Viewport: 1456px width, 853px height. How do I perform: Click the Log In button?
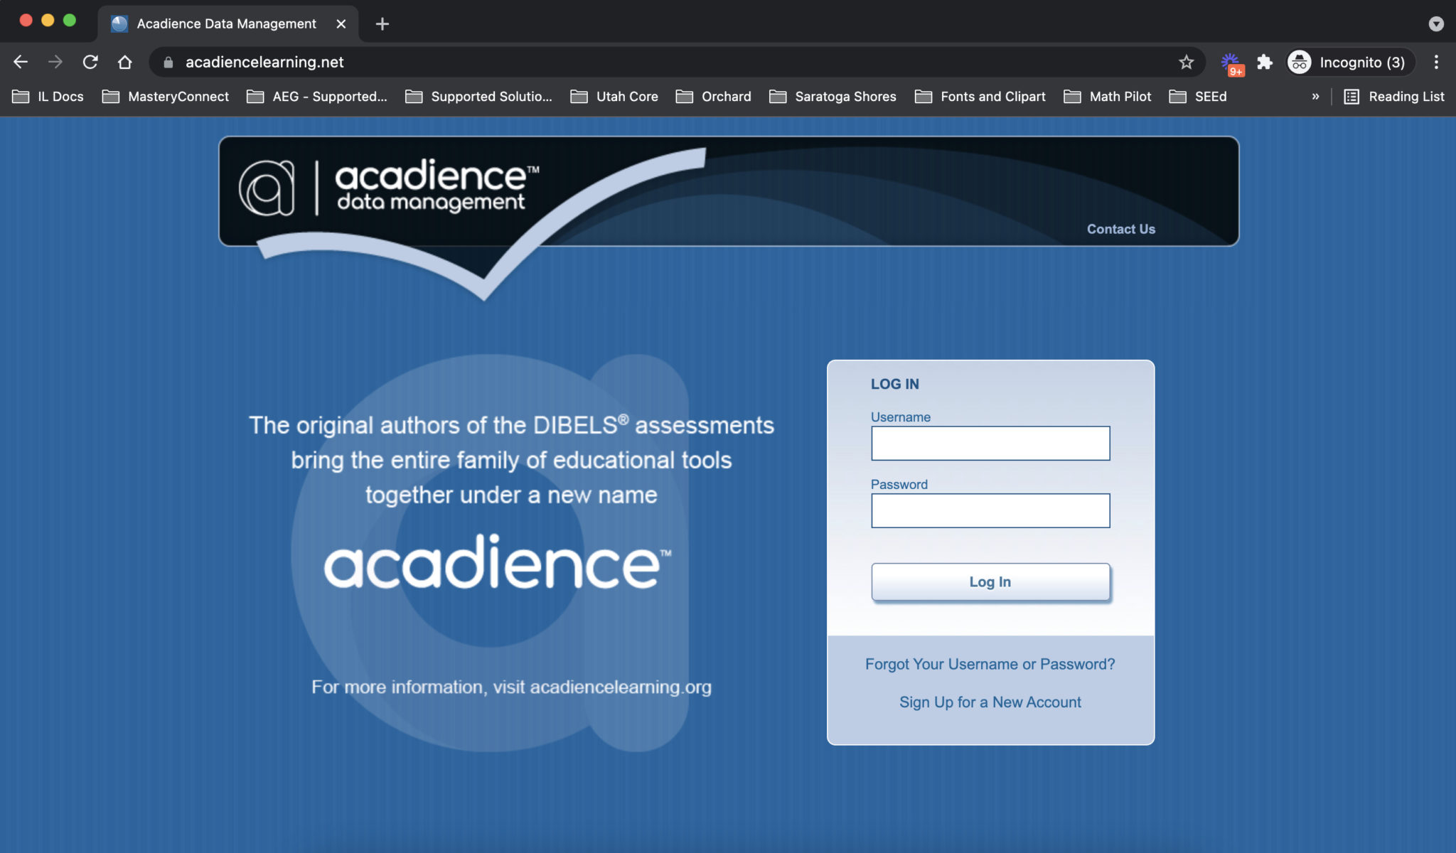click(x=990, y=581)
